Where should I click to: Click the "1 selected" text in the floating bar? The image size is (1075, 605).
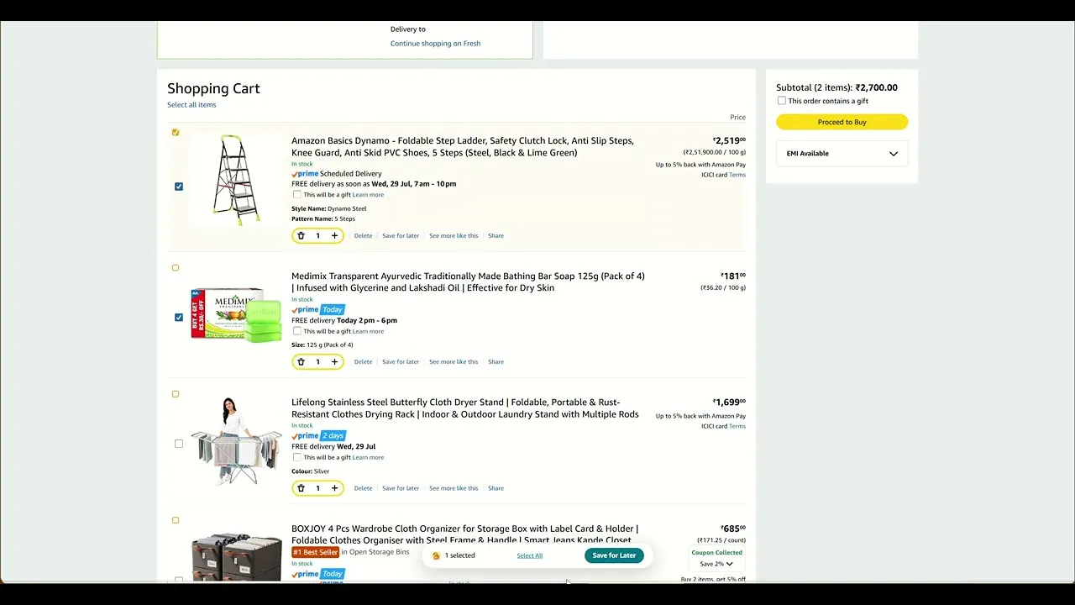pyautogui.click(x=460, y=555)
